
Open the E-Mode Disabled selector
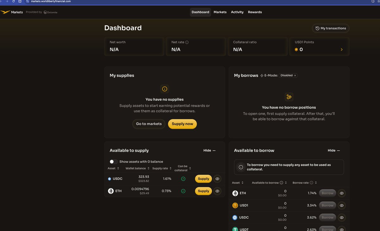pyautogui.click(x=288, y=75)
